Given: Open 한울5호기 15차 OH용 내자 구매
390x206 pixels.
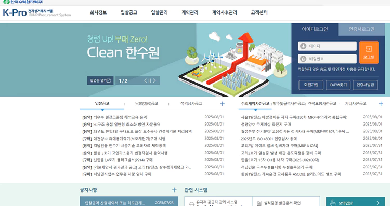Looking at the screenshot, I should [x=280, y=160].
